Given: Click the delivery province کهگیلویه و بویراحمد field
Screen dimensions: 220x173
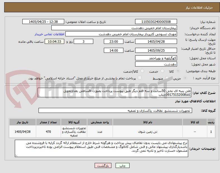Looking at the screenshot, I should (x=156, y=58).
